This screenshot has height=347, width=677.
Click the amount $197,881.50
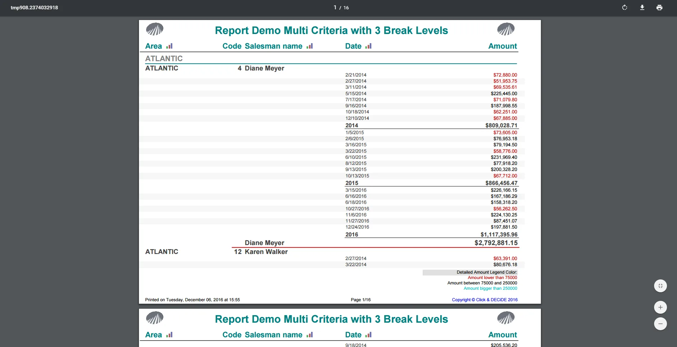504,227
